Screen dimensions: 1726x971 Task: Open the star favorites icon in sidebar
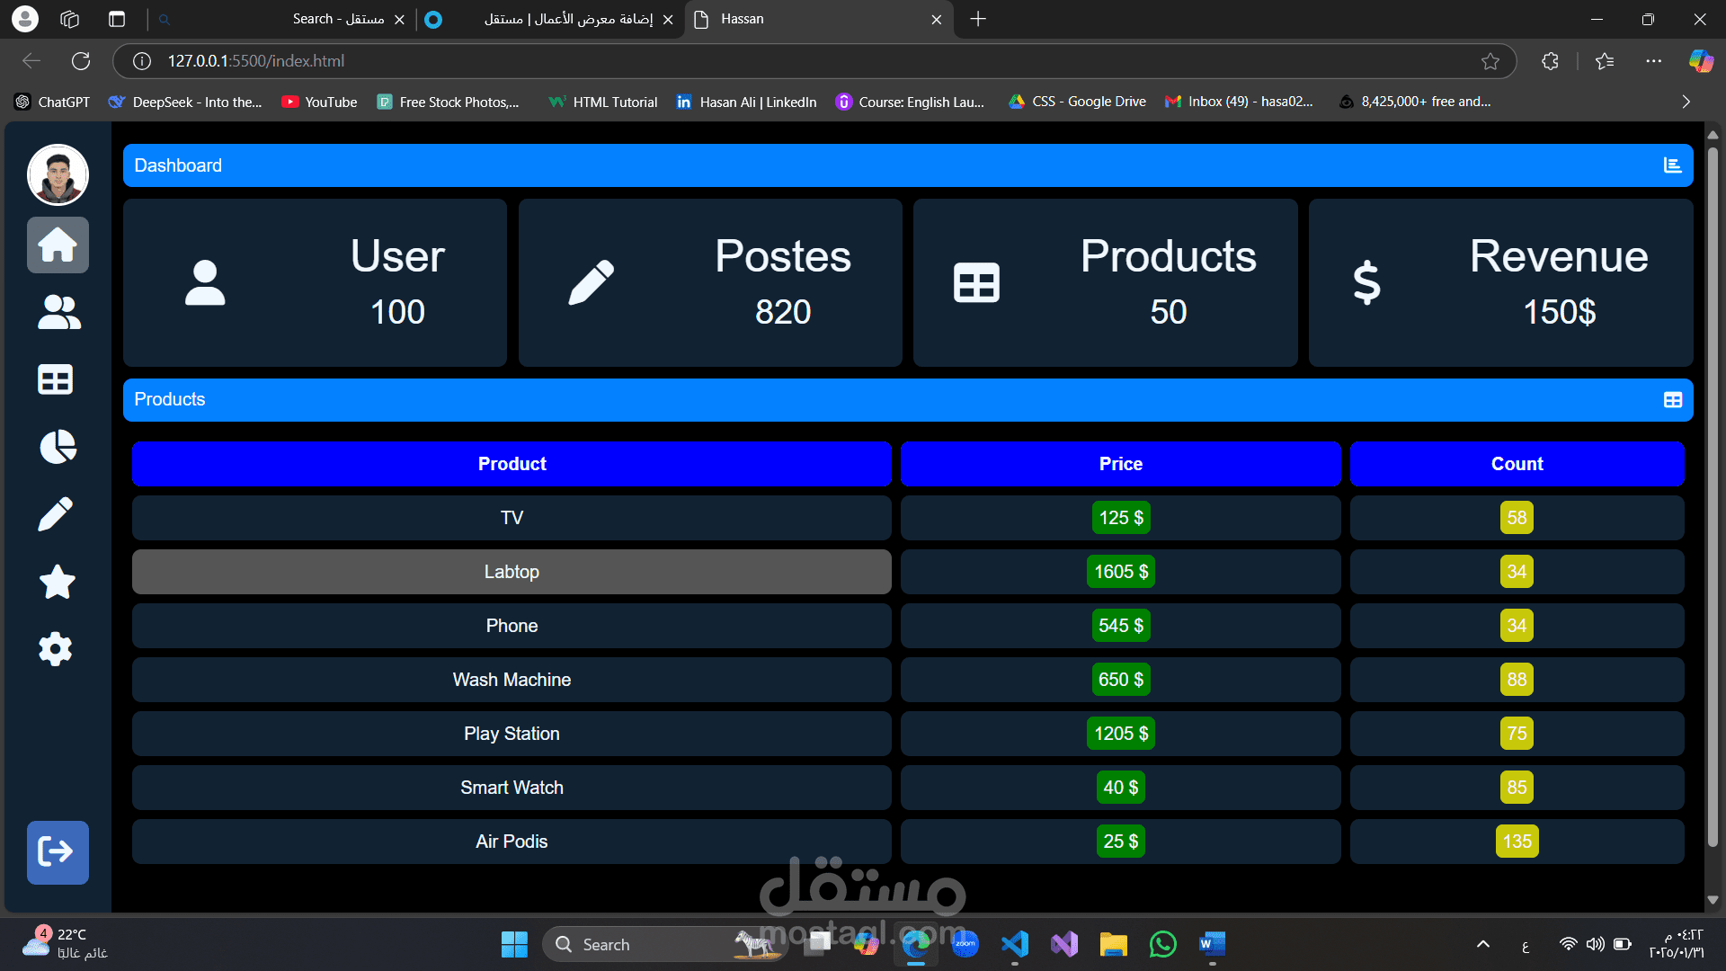pyautogui.click(x=58, y=582)
